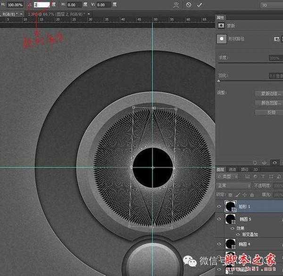Hide the 椭圆 5 layer

tap(219, 219)
